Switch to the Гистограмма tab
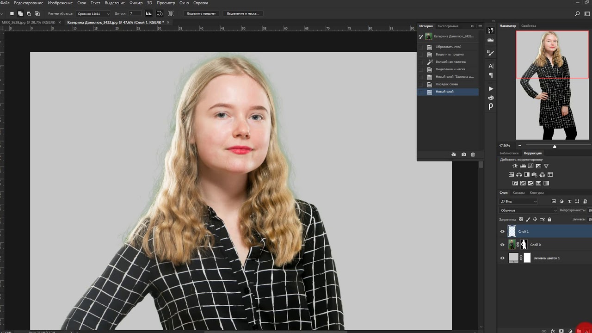This screenshot has height=333, width=592. click(x=448, y=26)
